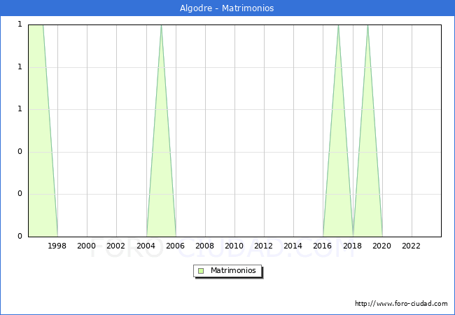Click the 2002 x-axis label
The width and height of the screenshot is (455, 315).
115,246
